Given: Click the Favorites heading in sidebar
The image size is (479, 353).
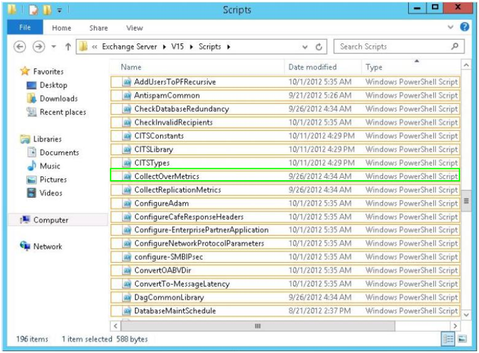Looking at the screenshot, I should (48, 71).
